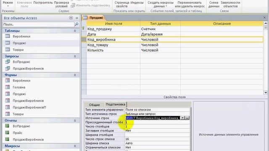Collapse the Таблицы group
This screenshot has height=151, width=269.
point(75,31)
